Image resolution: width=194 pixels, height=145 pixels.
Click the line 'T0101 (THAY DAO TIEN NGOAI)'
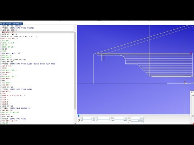click(x=18, y=28)
